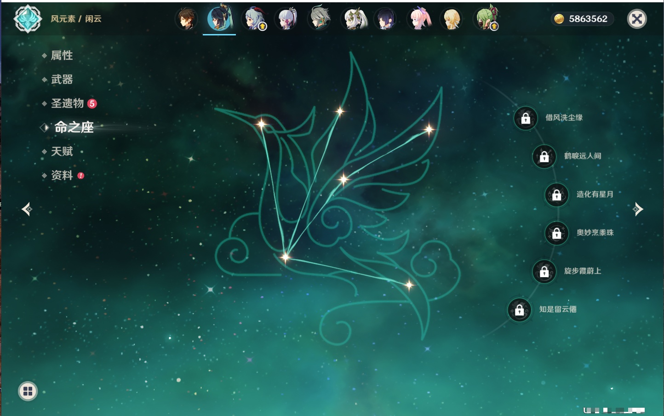Click the lock icon beside 知是留云僊
The width and height of the screenshot is (664, 416).
520,310
